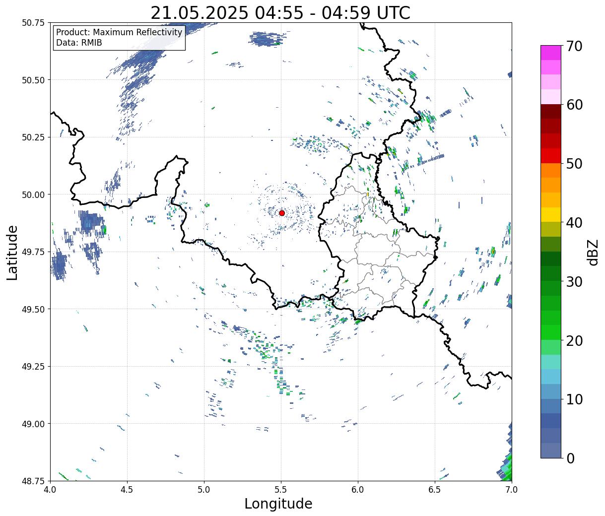
Task: Click the red radar location marker
Action: [282, 213]
